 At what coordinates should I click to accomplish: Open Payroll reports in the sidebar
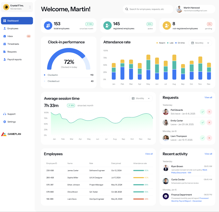[x=14, y=59]
